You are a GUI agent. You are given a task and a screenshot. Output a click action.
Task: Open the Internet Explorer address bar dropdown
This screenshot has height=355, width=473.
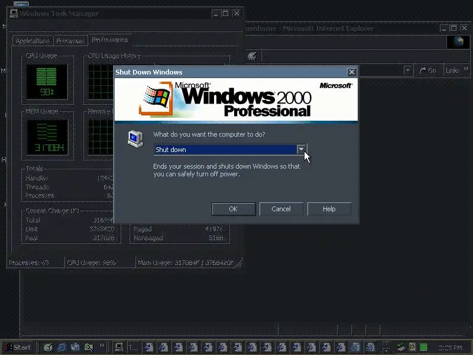[x=407, y=70]
